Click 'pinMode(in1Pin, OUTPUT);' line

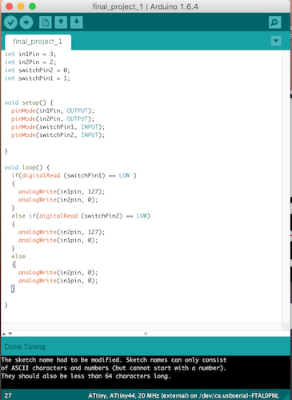pyautogui.click(x=53, y=110)
